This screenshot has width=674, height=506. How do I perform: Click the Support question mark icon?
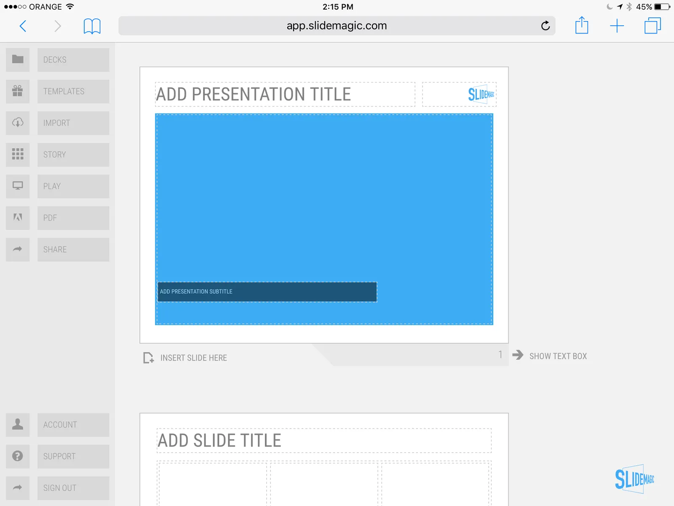(x=18, y=456)
